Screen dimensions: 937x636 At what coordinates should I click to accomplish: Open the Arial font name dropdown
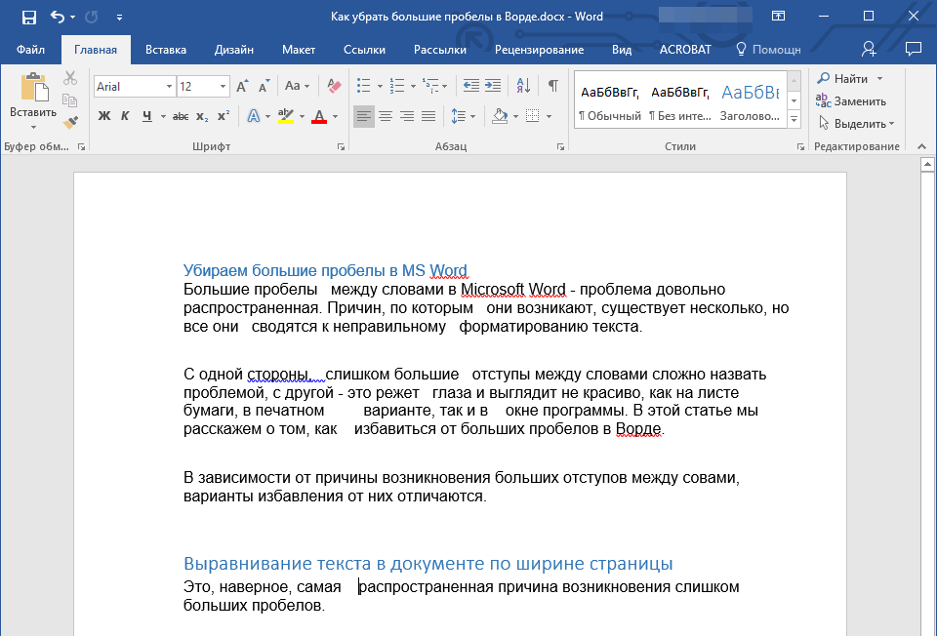[169, 87]
